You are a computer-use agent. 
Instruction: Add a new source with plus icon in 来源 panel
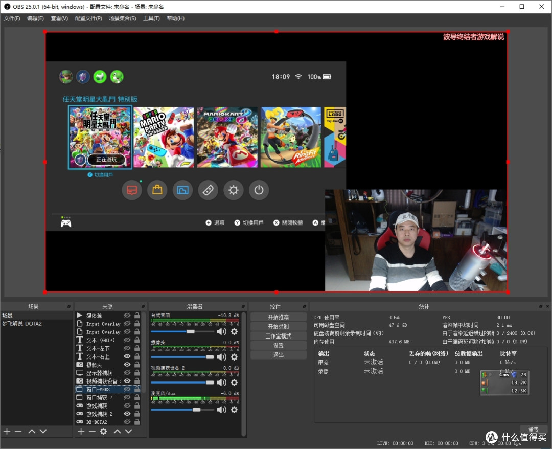81,431
